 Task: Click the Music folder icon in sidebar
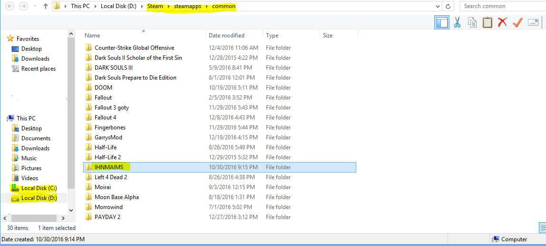pyautogui.click(x=15, y=158)
